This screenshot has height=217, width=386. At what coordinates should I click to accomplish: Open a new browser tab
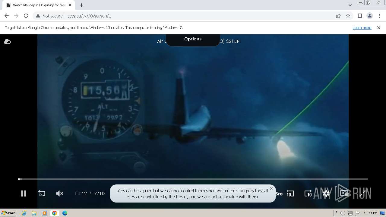click(x=81, y=5)
